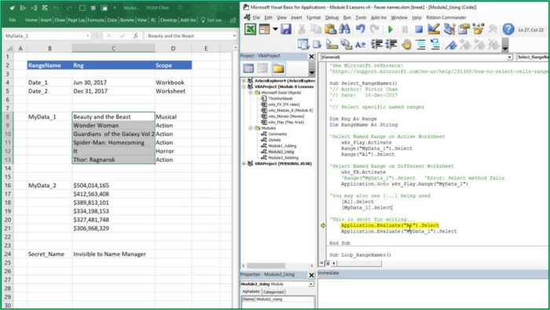The height and width of the screenshot is (310, 550).
Task: Click View Object icon in Project panel
Action: (x=262, y=68)
